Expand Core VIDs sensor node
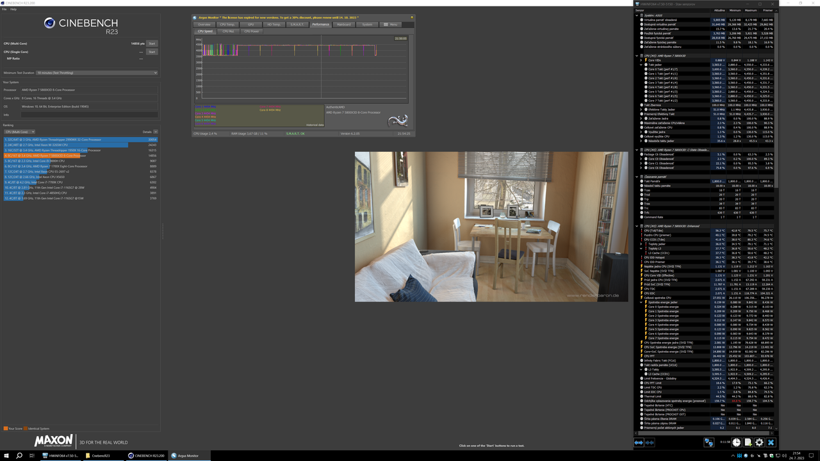The height and width of the screenshot is (461, 820). 641,60
